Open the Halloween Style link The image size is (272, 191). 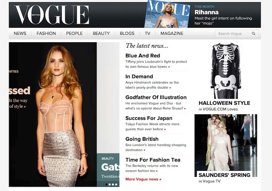click(x=224, y=103)
